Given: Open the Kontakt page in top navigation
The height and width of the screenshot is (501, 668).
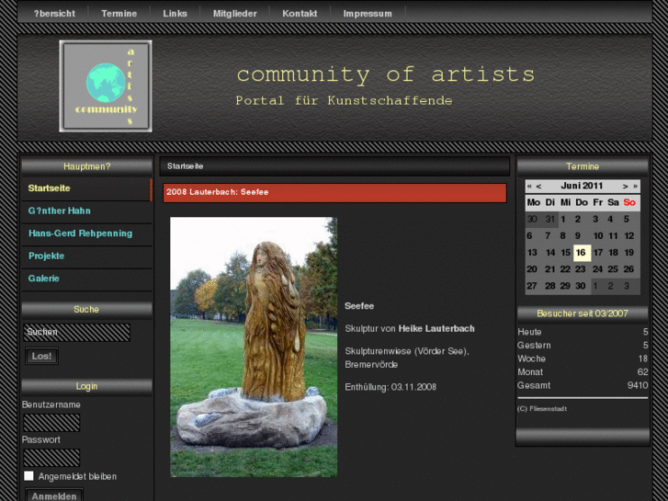Looking at the screenshot, I should [300, 14].
